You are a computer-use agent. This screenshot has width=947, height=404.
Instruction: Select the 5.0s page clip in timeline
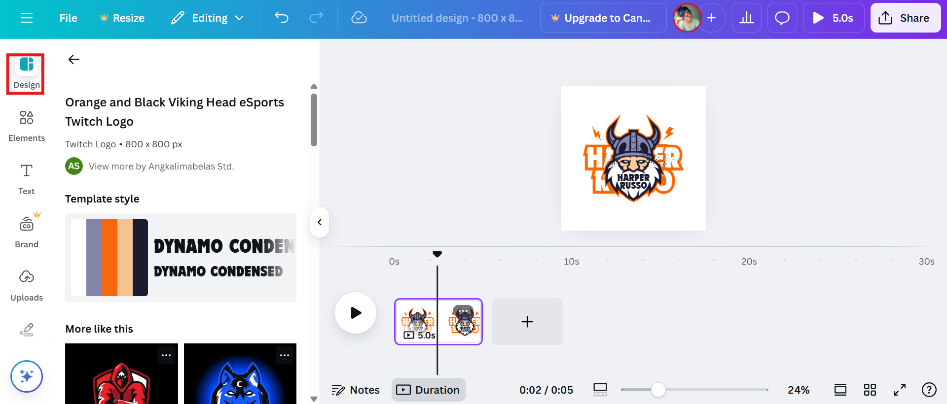(x=438, y=322)
